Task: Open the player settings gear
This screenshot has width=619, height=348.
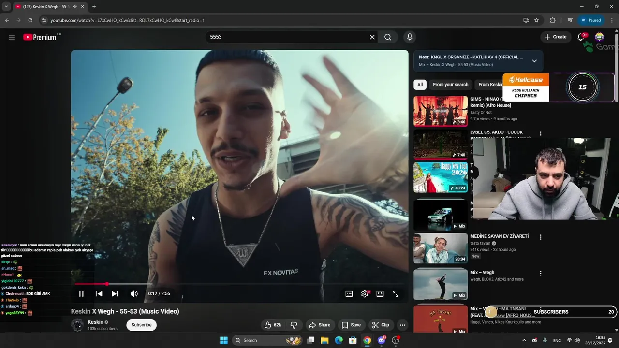Action: (x=365, y=294)
